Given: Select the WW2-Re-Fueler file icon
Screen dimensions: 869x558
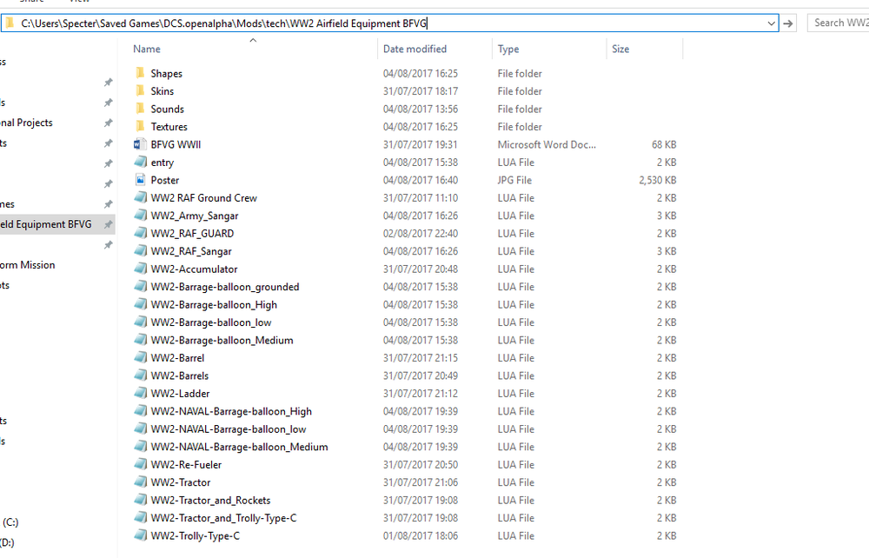Looking at the screenshot, I should (140, 464).
